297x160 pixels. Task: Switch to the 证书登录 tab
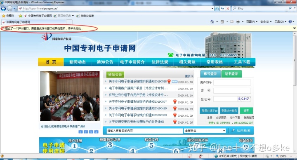click(231, 74)
